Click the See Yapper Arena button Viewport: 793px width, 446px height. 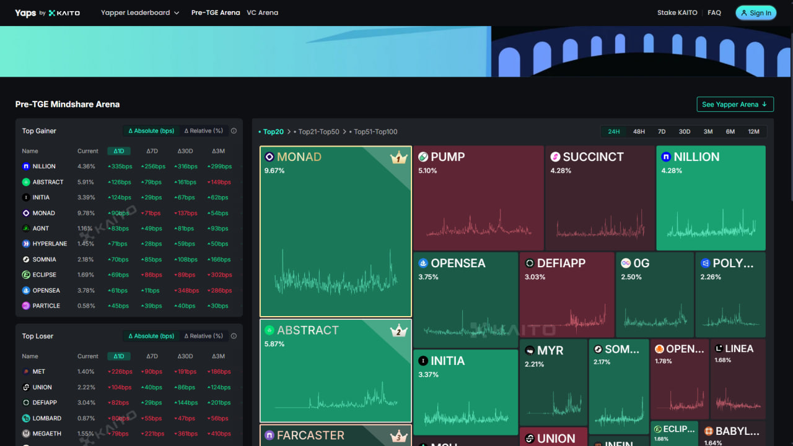click(735, 104)
